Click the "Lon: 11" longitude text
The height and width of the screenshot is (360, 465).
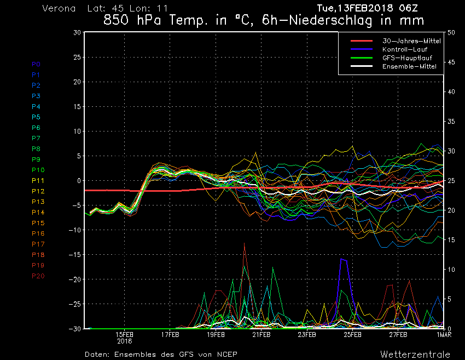(x=149, y=8)
